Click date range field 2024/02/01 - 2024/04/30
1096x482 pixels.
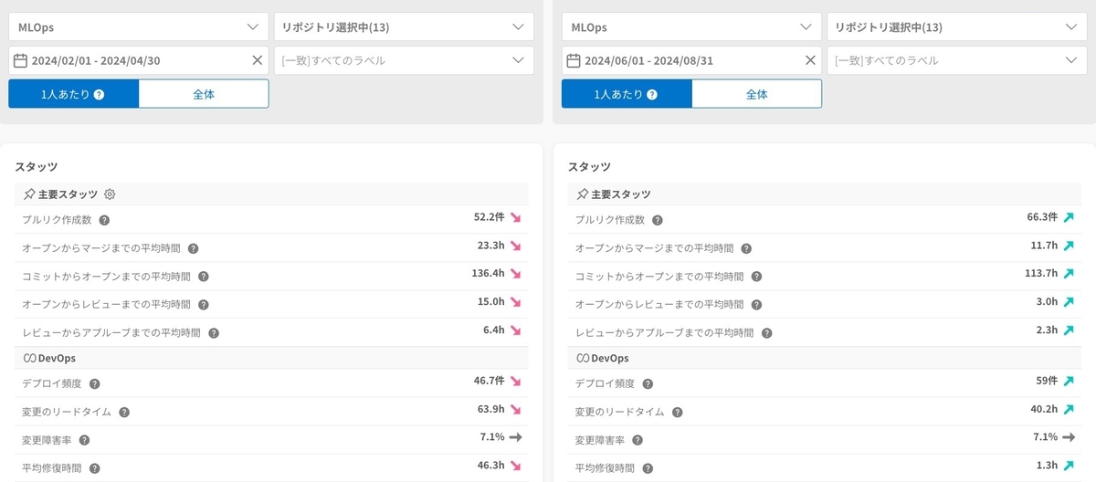[x=139, y=60]
